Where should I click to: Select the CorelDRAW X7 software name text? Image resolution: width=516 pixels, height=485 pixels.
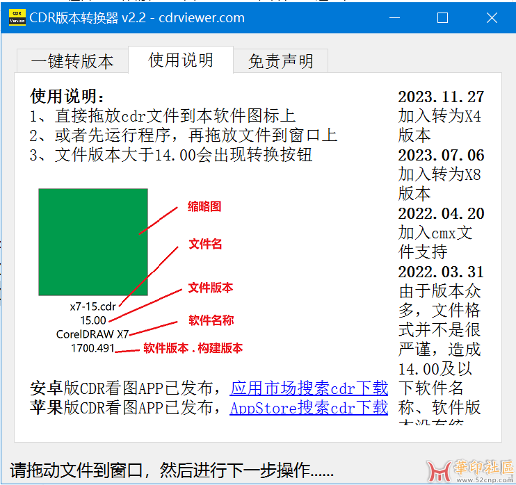[x=92, y=334]
